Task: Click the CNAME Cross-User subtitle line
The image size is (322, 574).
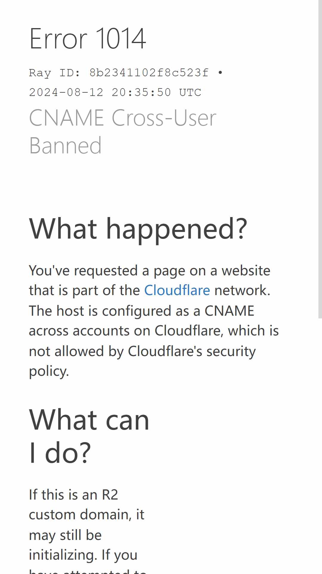Action: point(123,118)
